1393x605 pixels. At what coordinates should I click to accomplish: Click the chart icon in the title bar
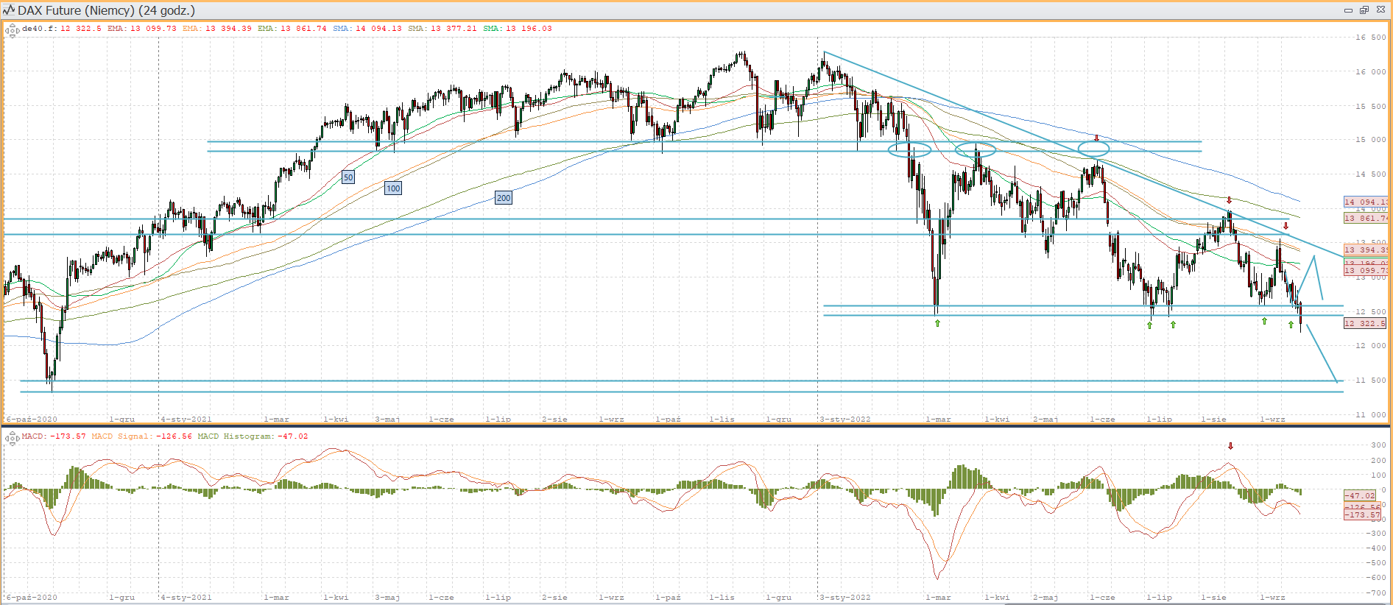[9, 10]
